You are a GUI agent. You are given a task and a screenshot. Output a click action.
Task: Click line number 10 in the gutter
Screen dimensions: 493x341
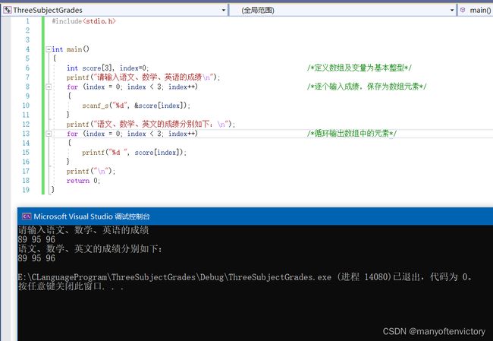point(26,106)
